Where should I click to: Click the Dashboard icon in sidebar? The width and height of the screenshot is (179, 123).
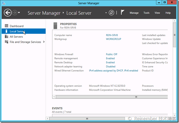pos(7,26)
